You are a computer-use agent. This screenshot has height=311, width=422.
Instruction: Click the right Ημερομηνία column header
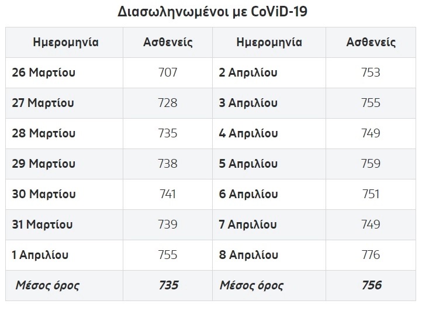click(269, 42)
